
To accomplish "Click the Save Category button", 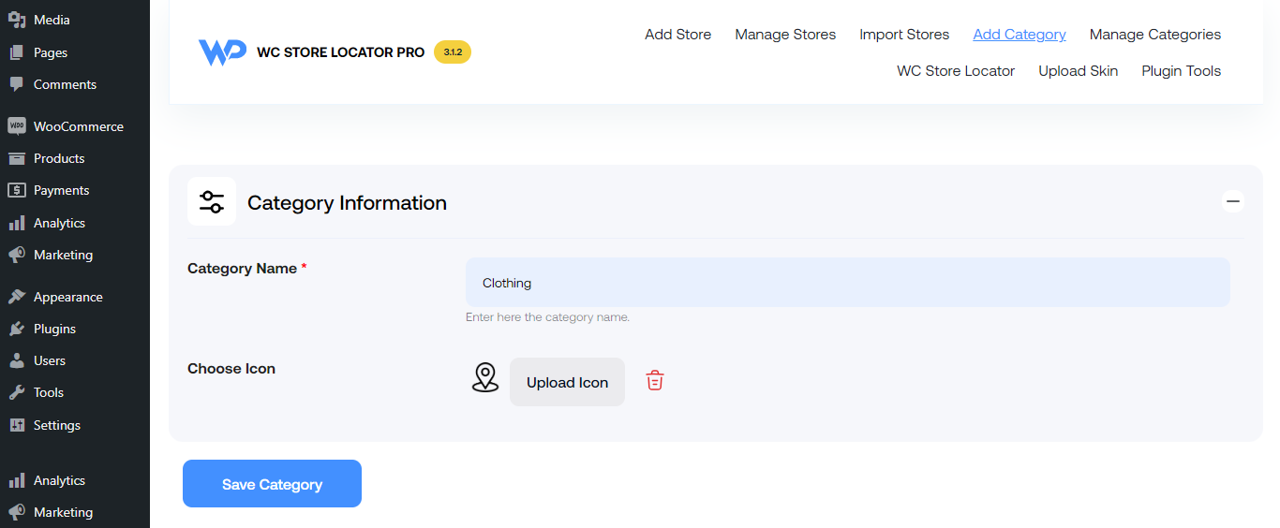I will pos(272,484).
